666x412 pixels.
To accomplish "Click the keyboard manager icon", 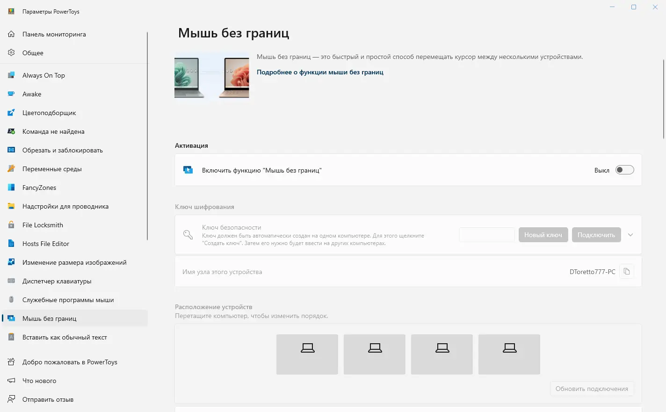I will coord(11,281).
